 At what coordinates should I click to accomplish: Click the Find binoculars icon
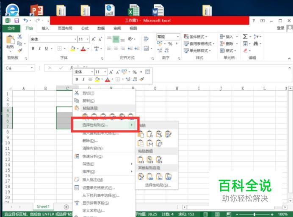[x=256, y=43]
